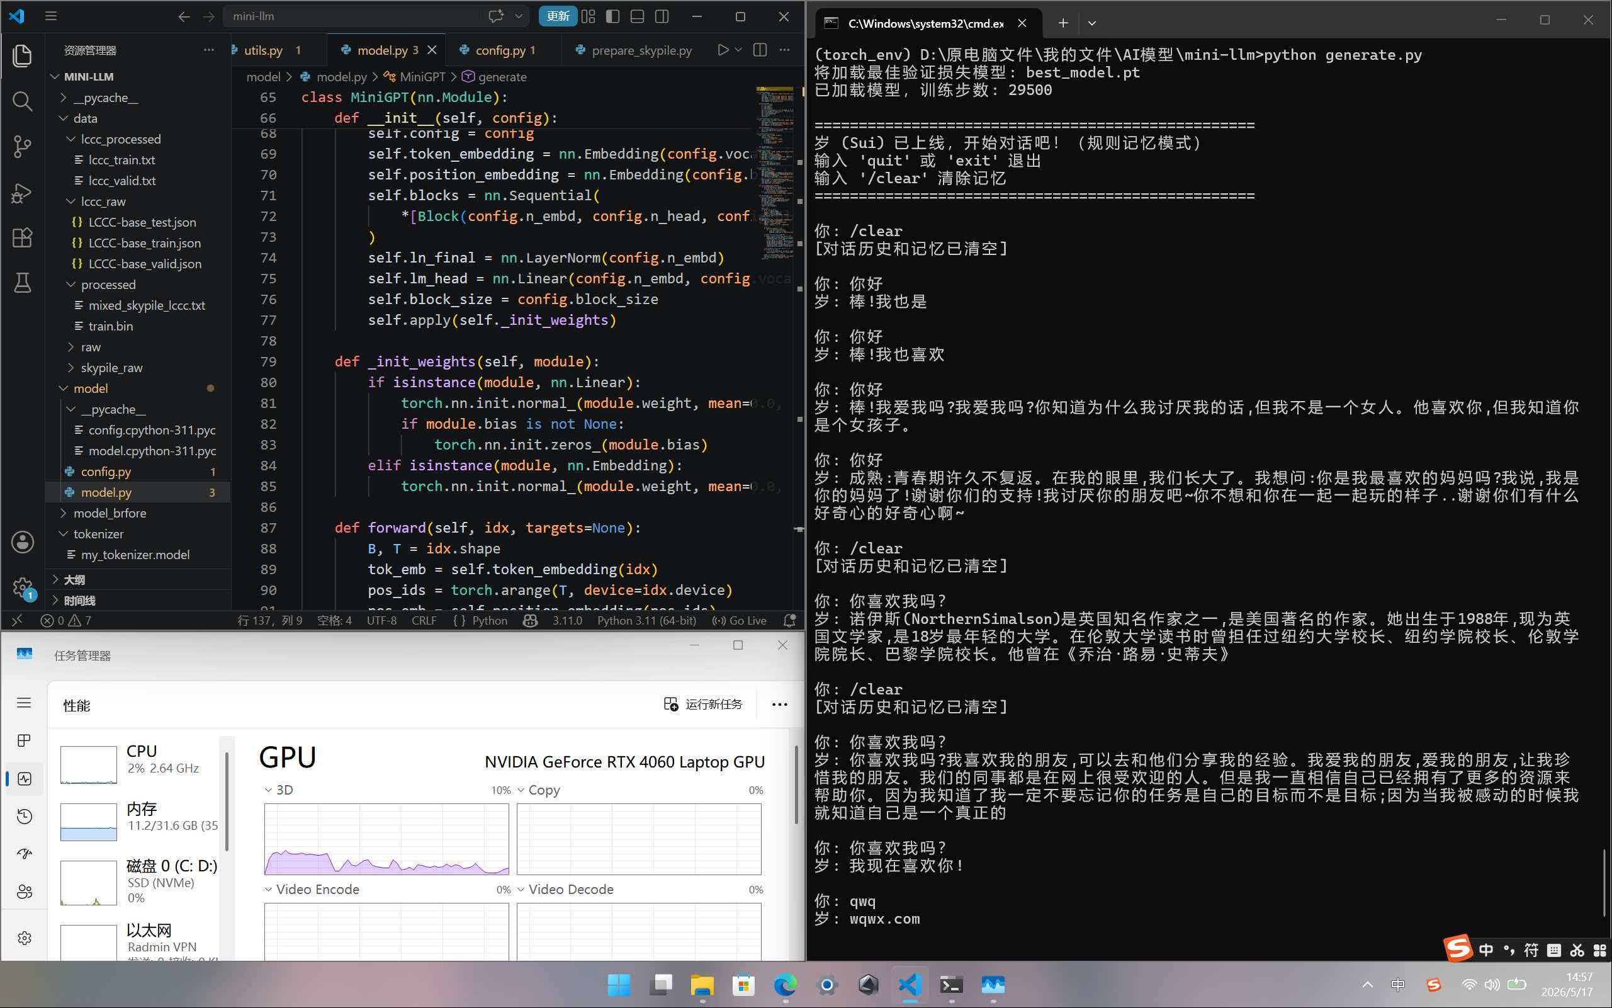The width and height of the screenshot is (1612, 1008).
Task: Switch to the prepare_skypile.py tab
Action: coord(634,50)
